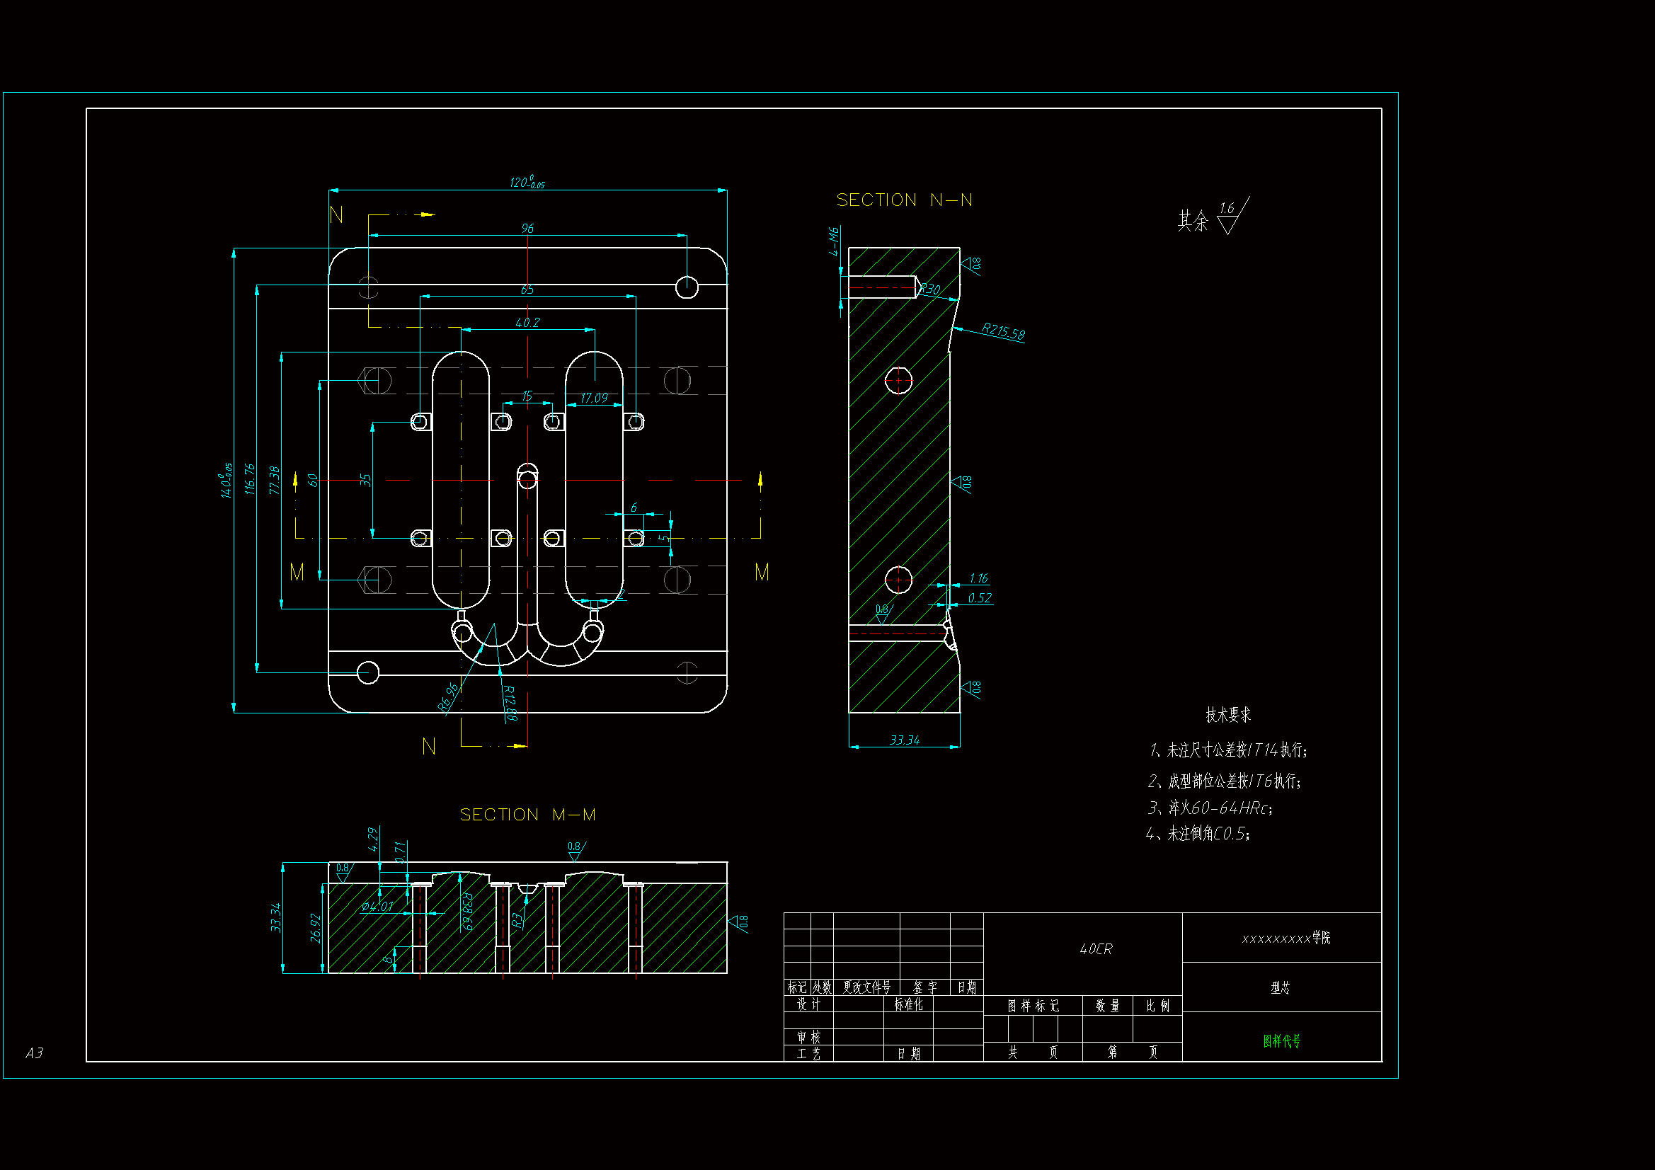
Task: Click the SECTION N-N title text
Action: (x=904, y=200)
